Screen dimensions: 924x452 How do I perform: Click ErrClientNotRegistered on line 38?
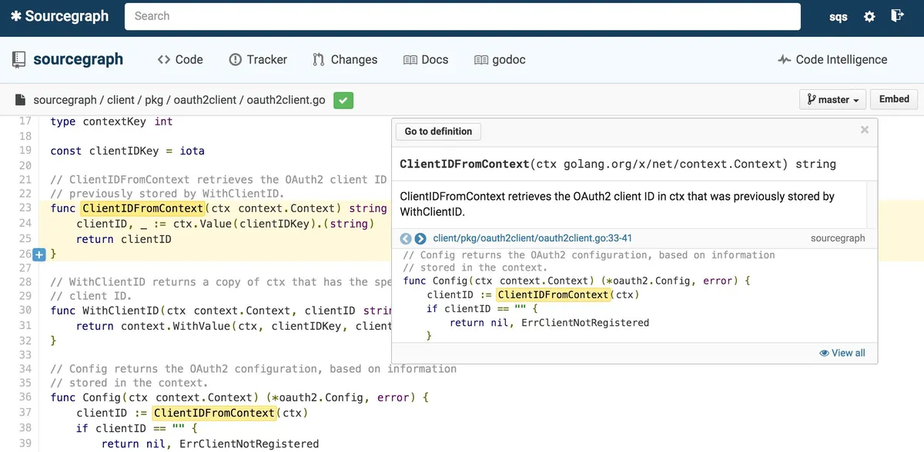[x=249, y=444]
